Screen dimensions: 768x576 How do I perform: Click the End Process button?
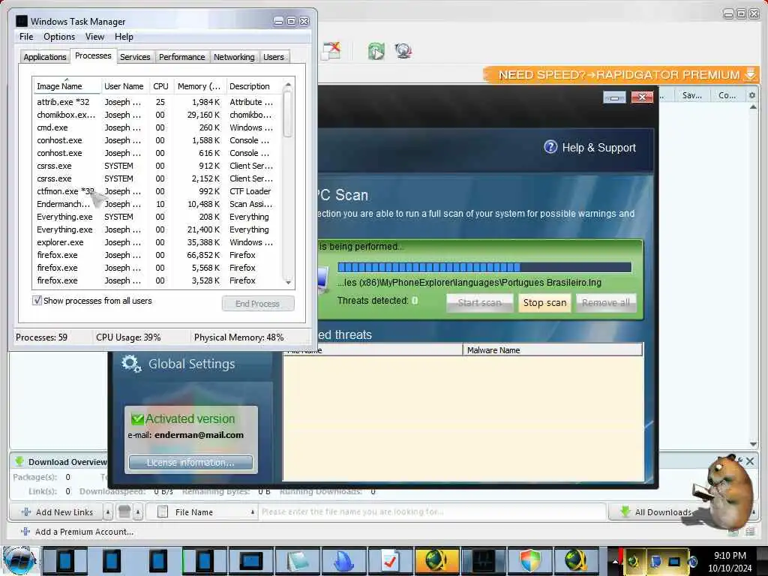coord(258,304)
